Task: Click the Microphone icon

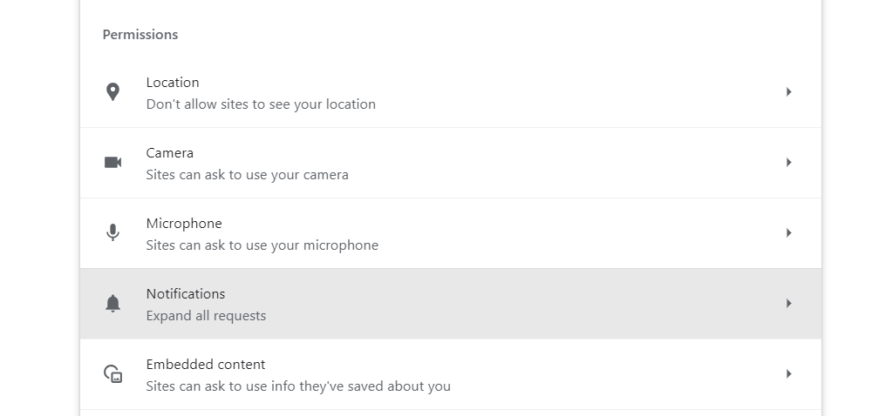Action: pos(112,233)
